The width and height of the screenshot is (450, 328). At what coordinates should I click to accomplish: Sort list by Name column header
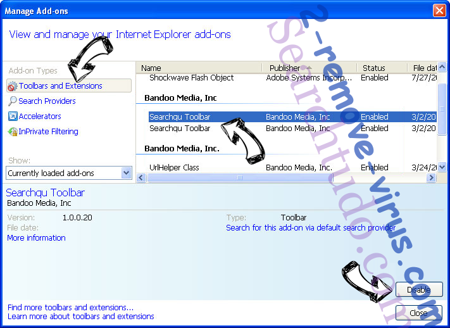click(x=199, y=68)
